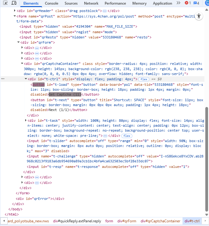The width and height of the screenshot is (209, 226).
Task: Switch to the Elements tab
Action: [x=31, y=3]
